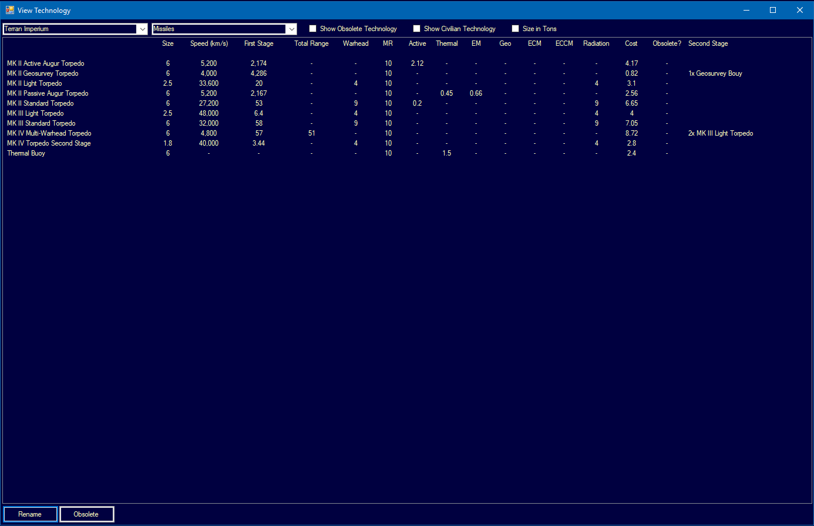Screen dimensions: 814x526
Task: Click the Rename button
Action: (x=30, y=514)
